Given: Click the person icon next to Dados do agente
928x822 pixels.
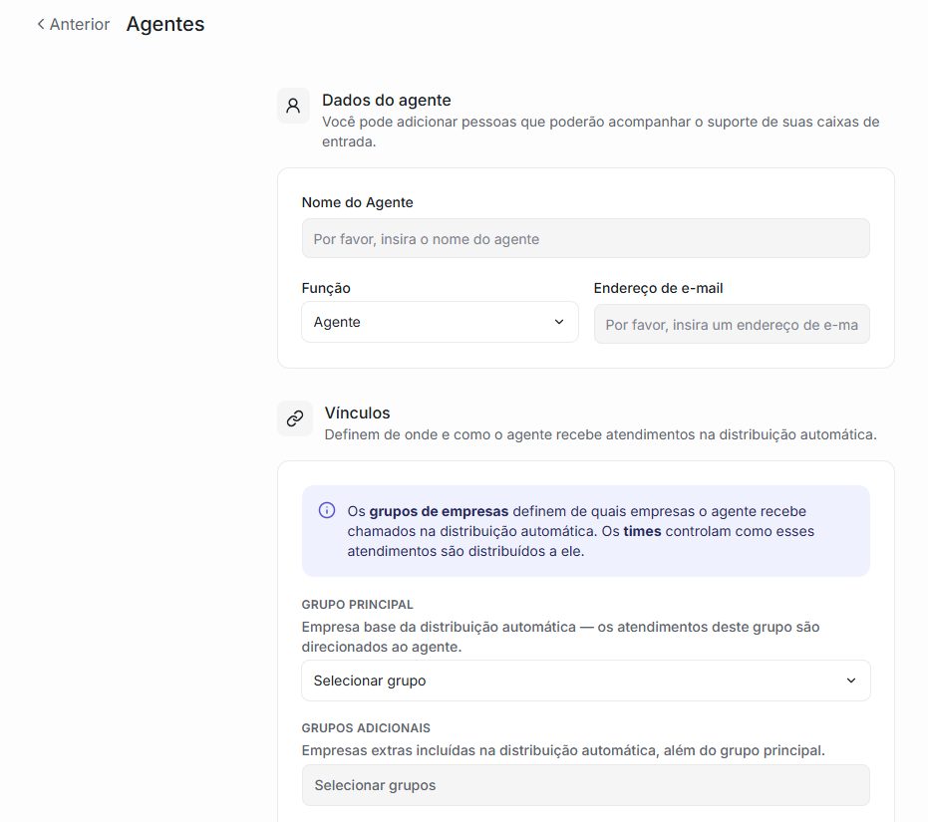Looking at the screenshot, I should click(x=293, y=106).
